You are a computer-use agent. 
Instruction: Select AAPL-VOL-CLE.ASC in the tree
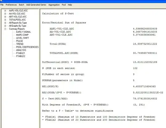18,10
